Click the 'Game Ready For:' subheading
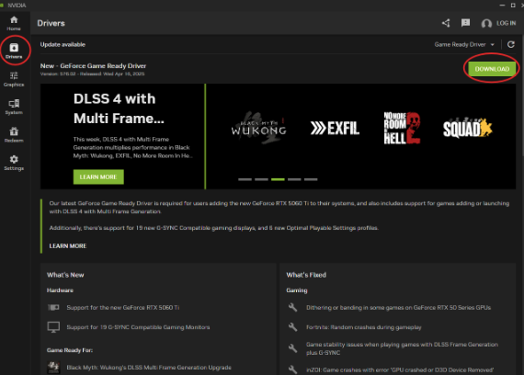 [x=70, y=350]
